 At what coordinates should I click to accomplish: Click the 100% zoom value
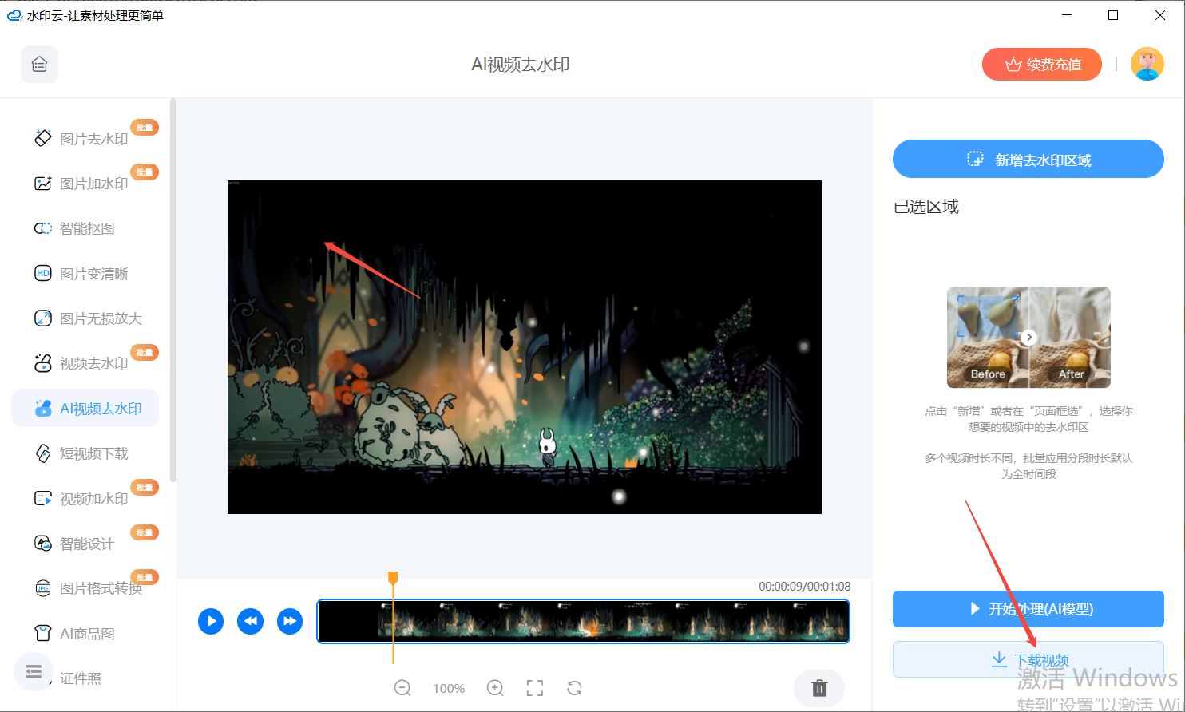449,689
